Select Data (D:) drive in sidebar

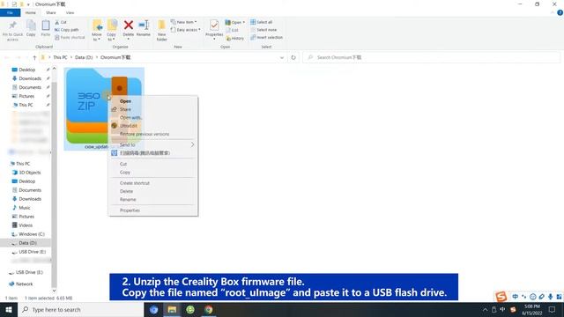pyautogui.click(x=27, y=243)
